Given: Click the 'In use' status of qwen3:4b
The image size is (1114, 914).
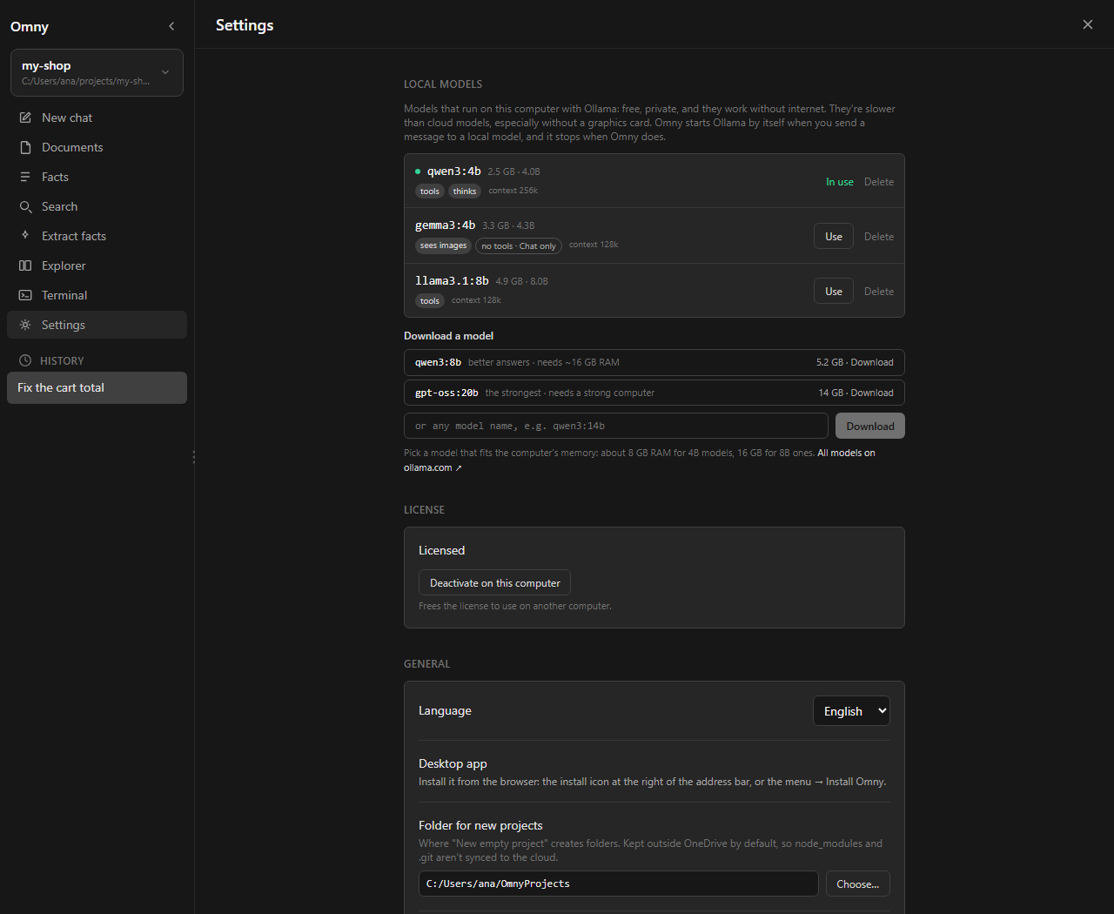Looking at the screenshot, I should 840,182.
